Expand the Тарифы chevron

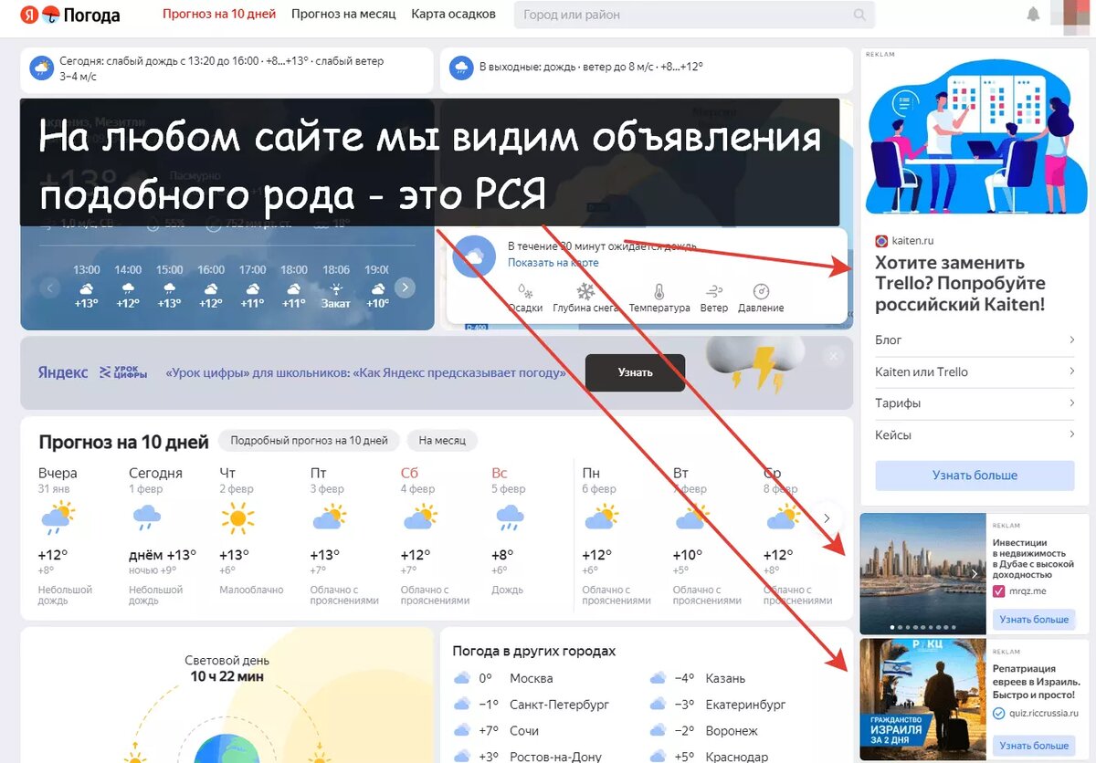click(1072, 403)
